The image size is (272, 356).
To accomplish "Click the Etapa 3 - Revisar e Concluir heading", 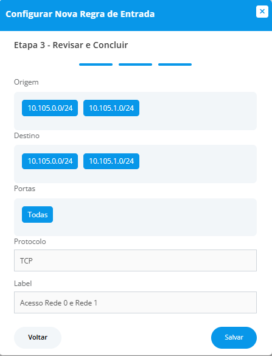I will point(71,45).
